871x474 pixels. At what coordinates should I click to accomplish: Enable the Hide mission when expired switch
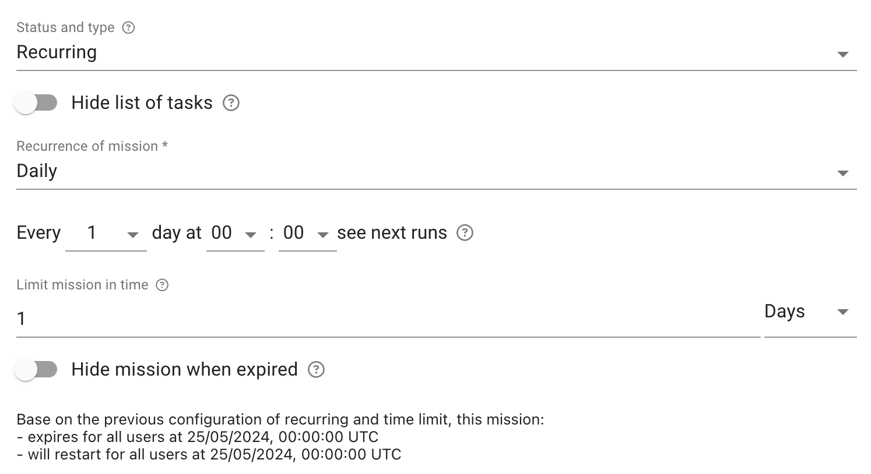point(36,370)
